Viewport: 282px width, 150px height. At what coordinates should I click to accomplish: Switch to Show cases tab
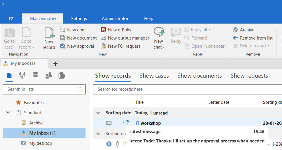click(x=154, y=76)
